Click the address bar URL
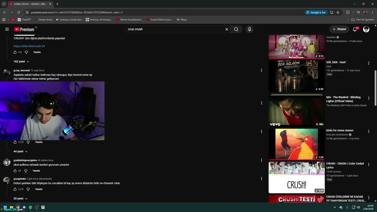This screenshot has height=212, width=377. click(x=77, y=12)
